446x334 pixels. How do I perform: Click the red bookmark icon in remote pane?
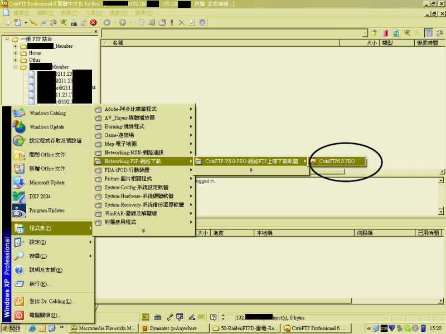385,33
